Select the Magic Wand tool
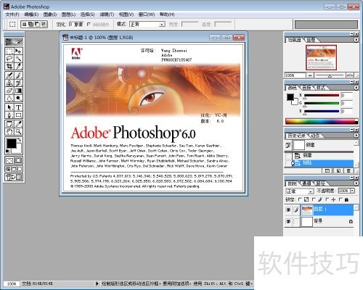This screenshot has height=290, width=363. [18, 59]
